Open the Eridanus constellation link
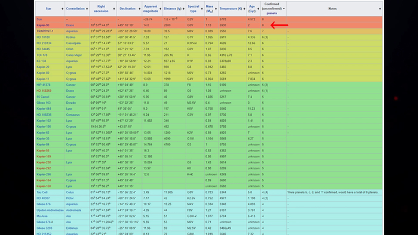The width and height of the screenshot is (418, 235). (72, 228)
